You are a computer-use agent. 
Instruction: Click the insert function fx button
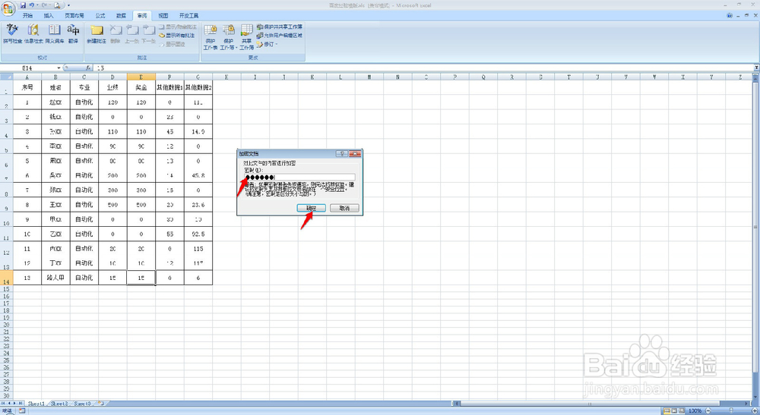click(88, 68)
